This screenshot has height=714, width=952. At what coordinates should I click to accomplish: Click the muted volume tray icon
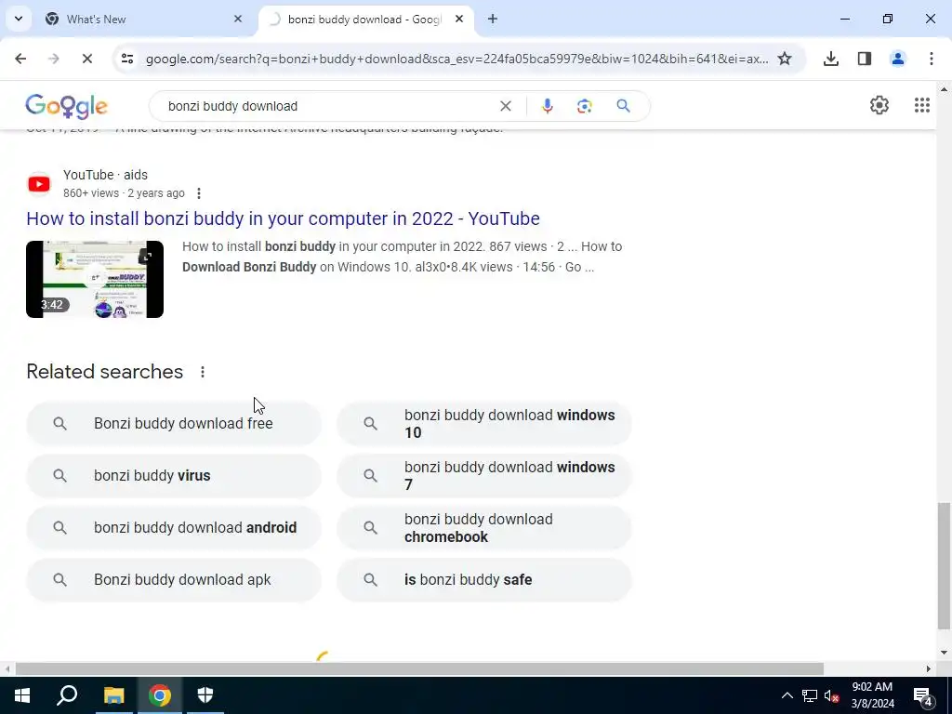(x=831, y=695)
